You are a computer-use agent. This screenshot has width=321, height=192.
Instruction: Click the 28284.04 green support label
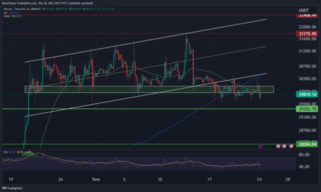coord(307,144)
